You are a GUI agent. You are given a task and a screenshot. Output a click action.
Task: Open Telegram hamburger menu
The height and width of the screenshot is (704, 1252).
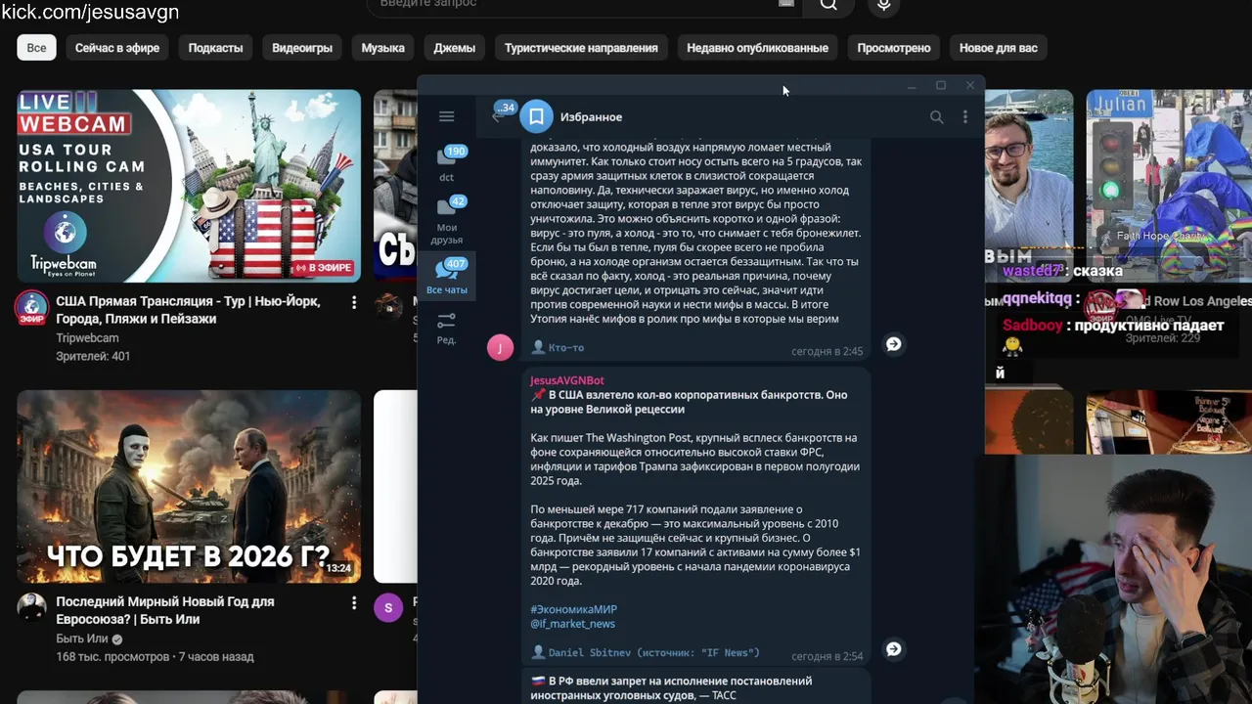(x=446, y=116)
